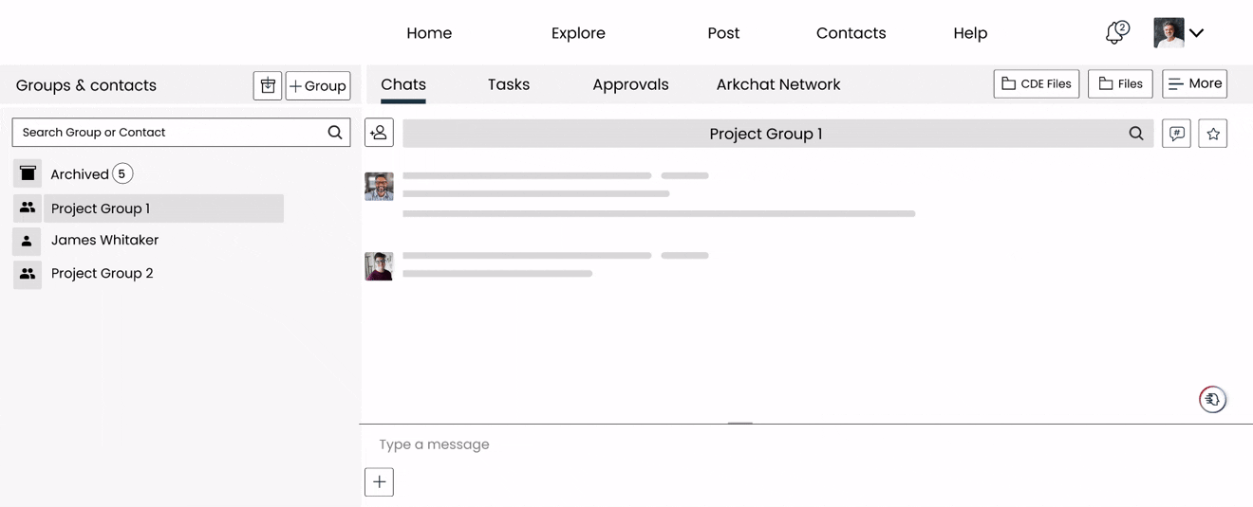Click the group icon beside Project Group 2
The width and height of the screenshot is (1253, 507).
point(28,274)
